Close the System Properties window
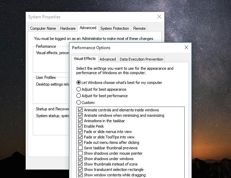 pyautogui.click(x=159, y=17)
